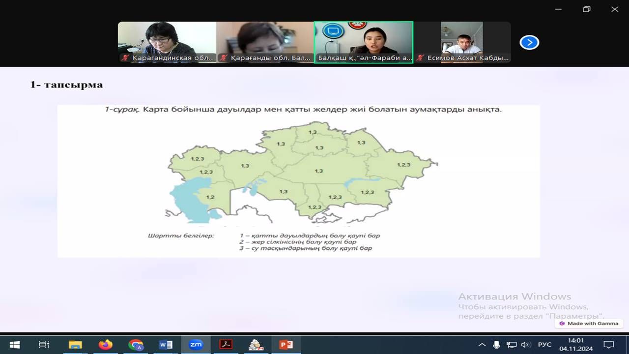629x354 pixels.
Task: Click the Made with Gamma badge
Action: tap(589, 324)
